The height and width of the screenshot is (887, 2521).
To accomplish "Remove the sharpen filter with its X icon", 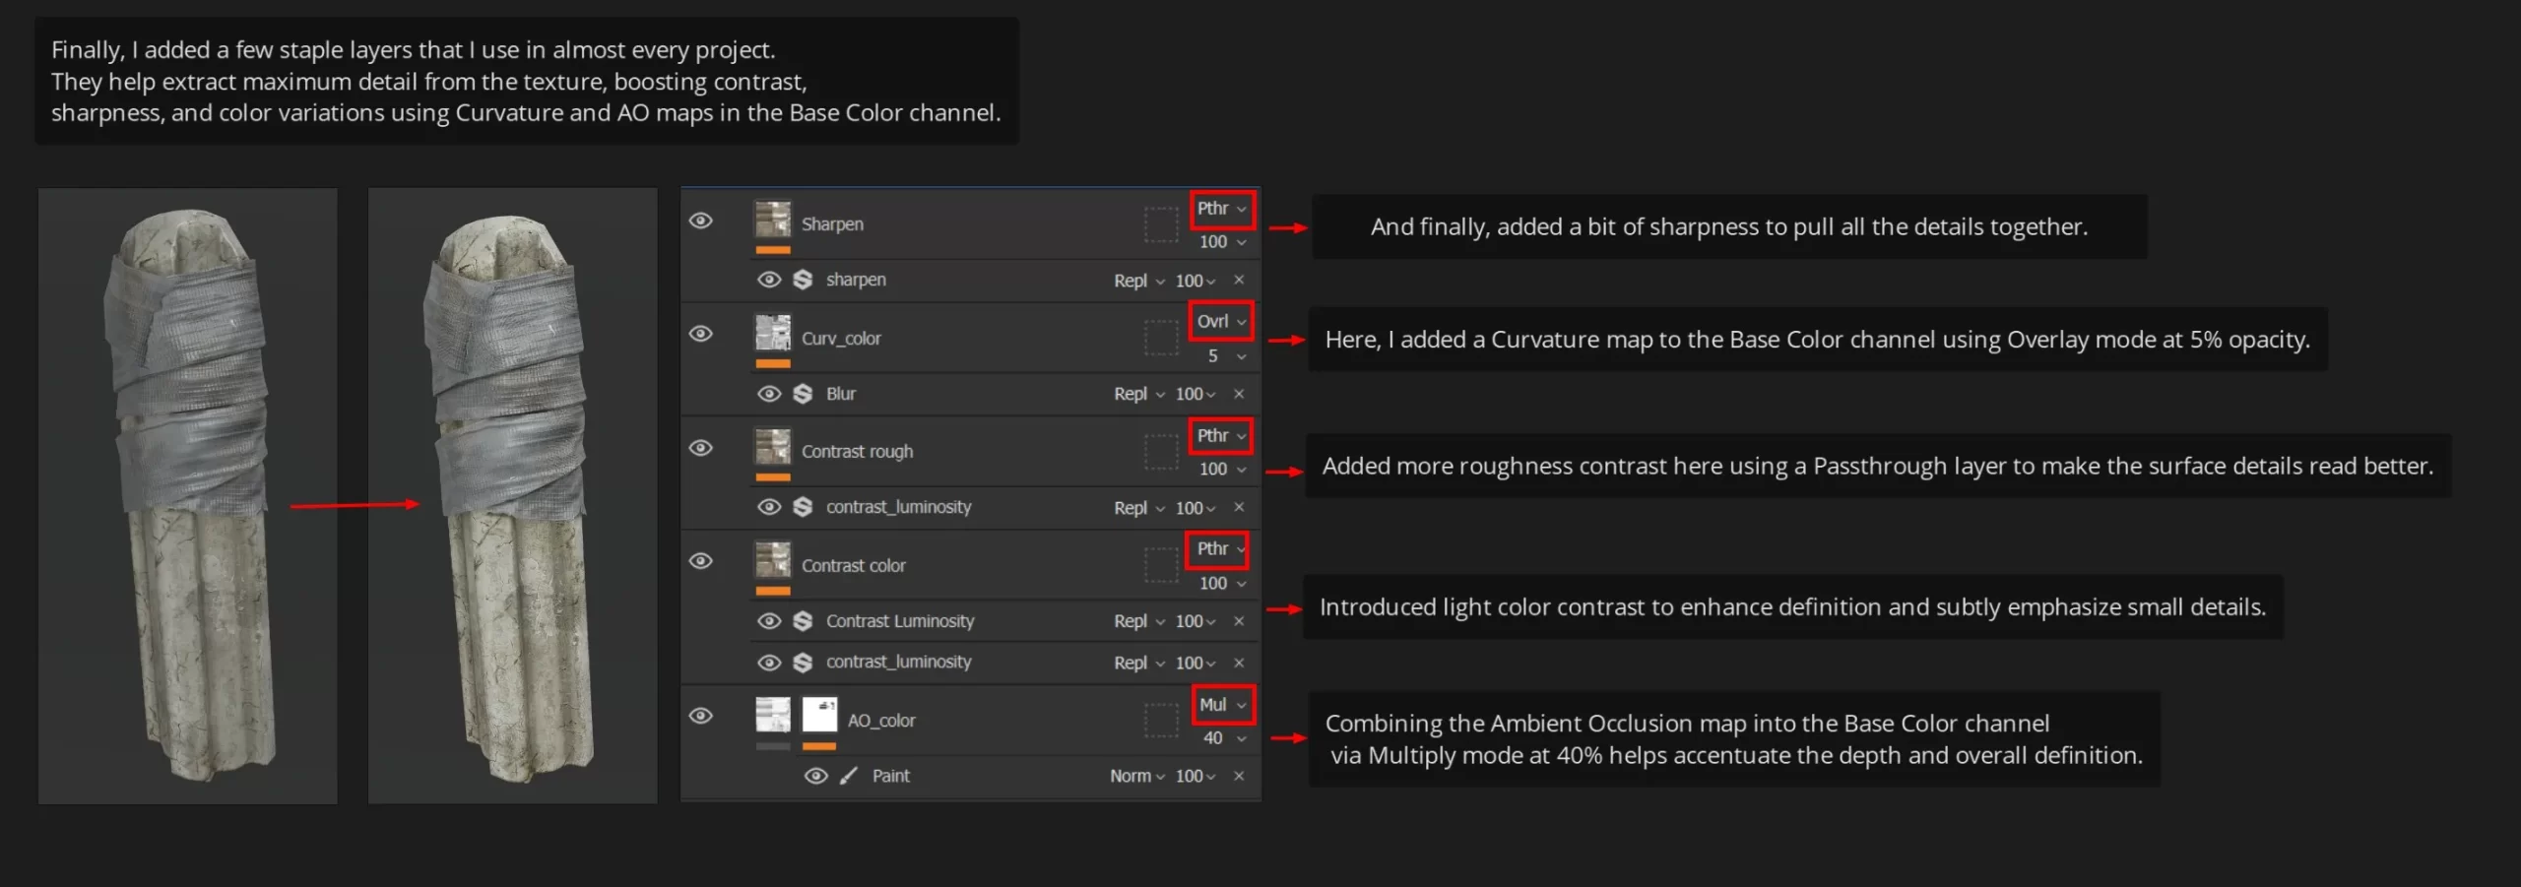I will pos(1239,280).
